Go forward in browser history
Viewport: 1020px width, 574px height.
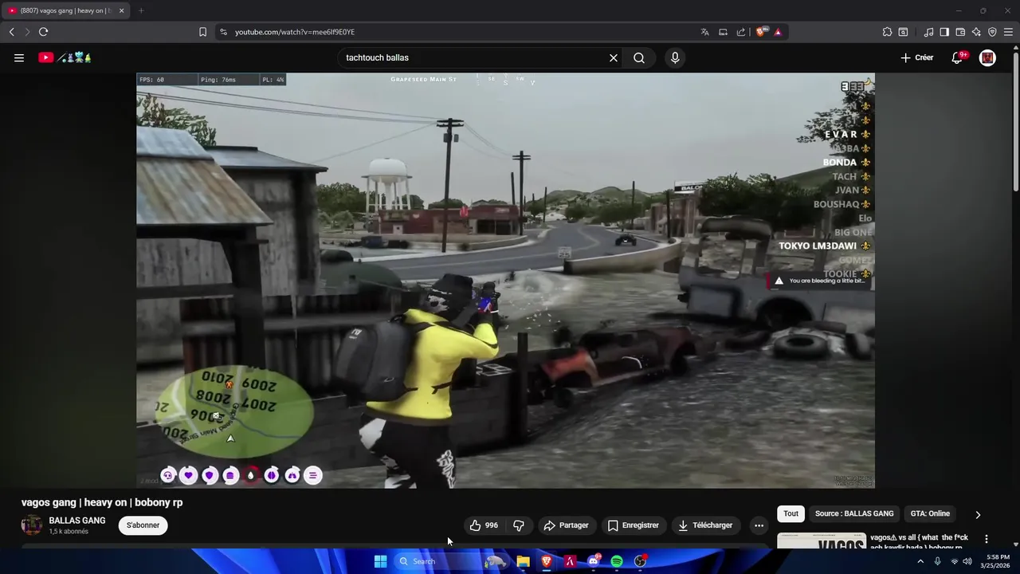tap(27, 32)
